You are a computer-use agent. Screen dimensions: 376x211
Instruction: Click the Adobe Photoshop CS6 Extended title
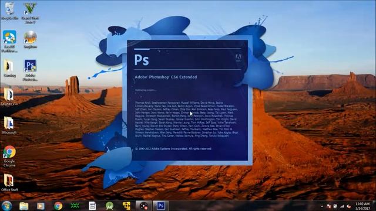coord(166,77)
